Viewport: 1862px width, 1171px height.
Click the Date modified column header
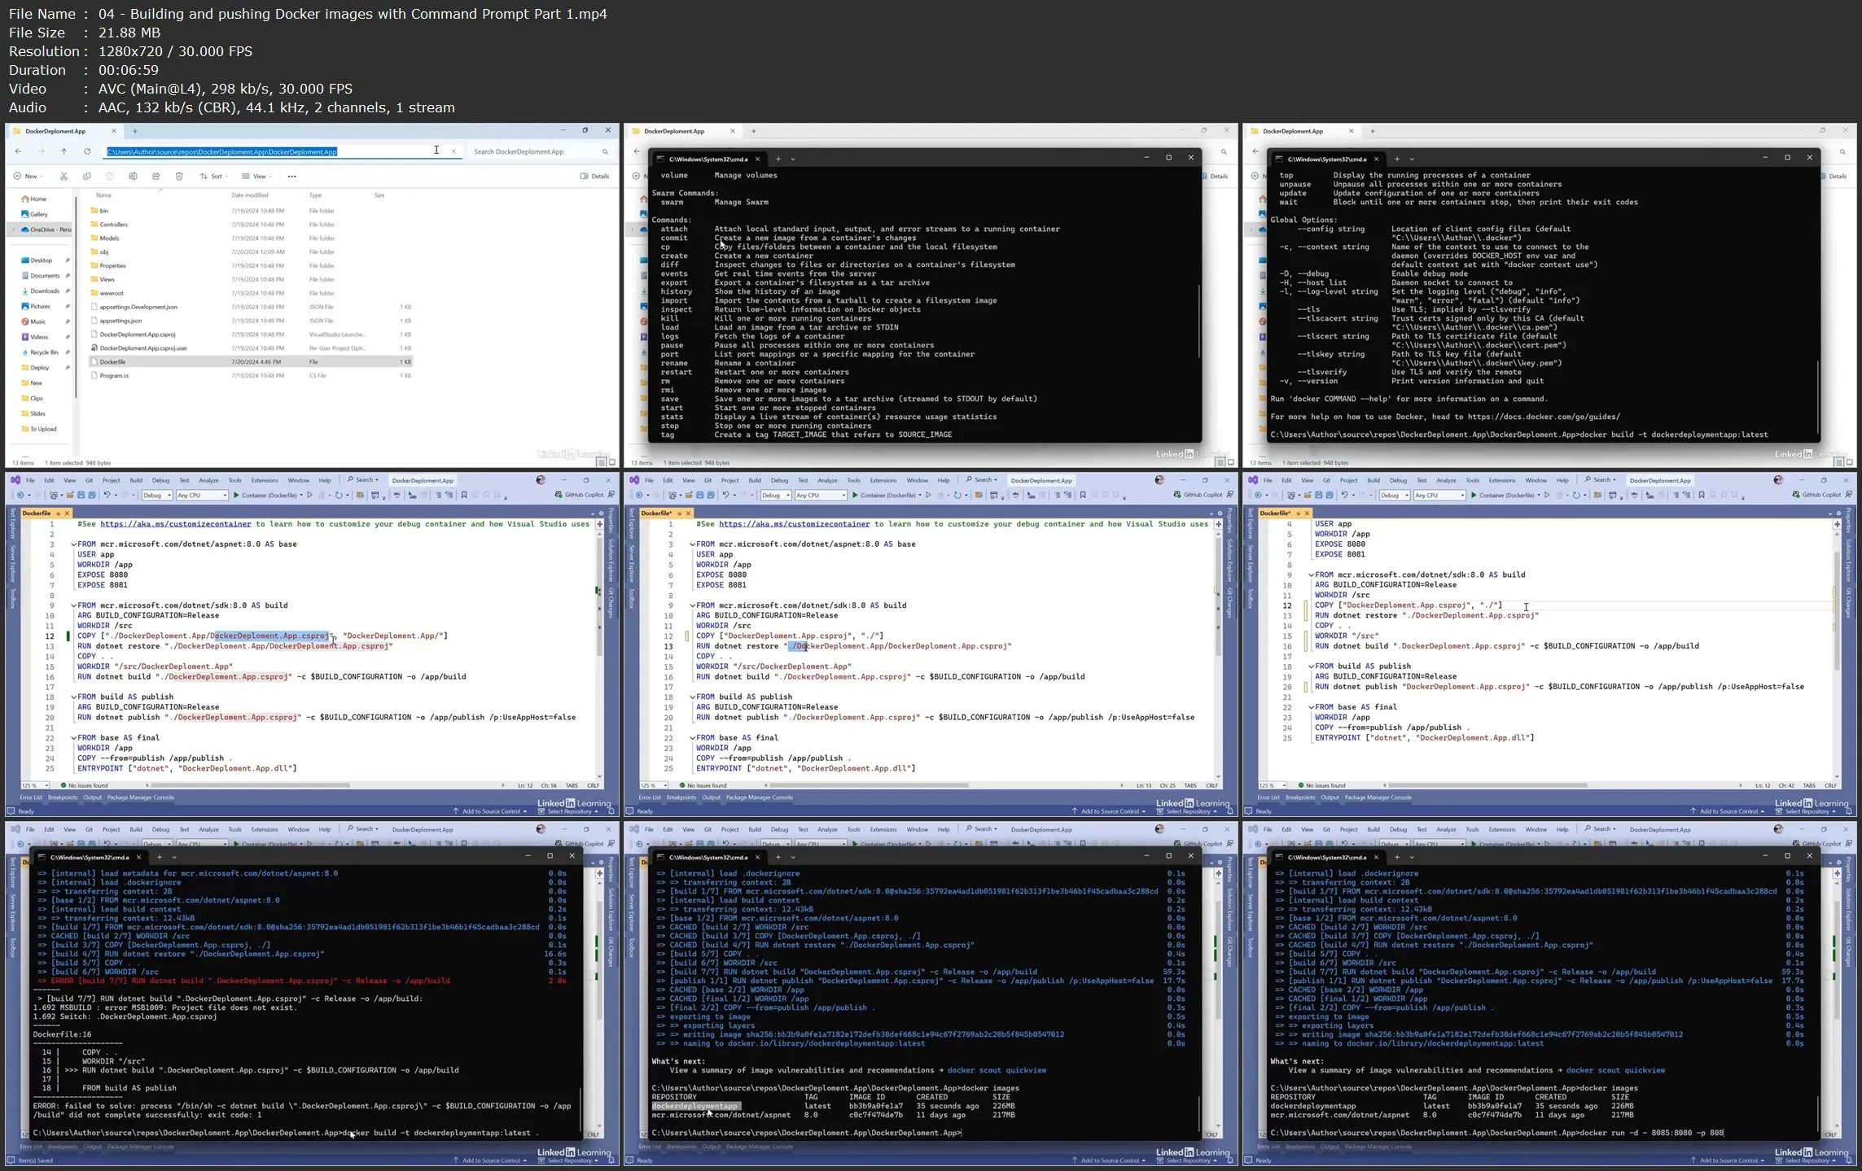pos(249,195)
